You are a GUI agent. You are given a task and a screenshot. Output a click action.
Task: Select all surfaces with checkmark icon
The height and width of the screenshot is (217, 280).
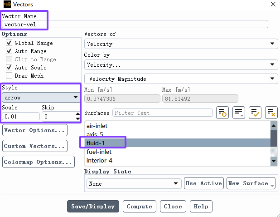point(255,113)
